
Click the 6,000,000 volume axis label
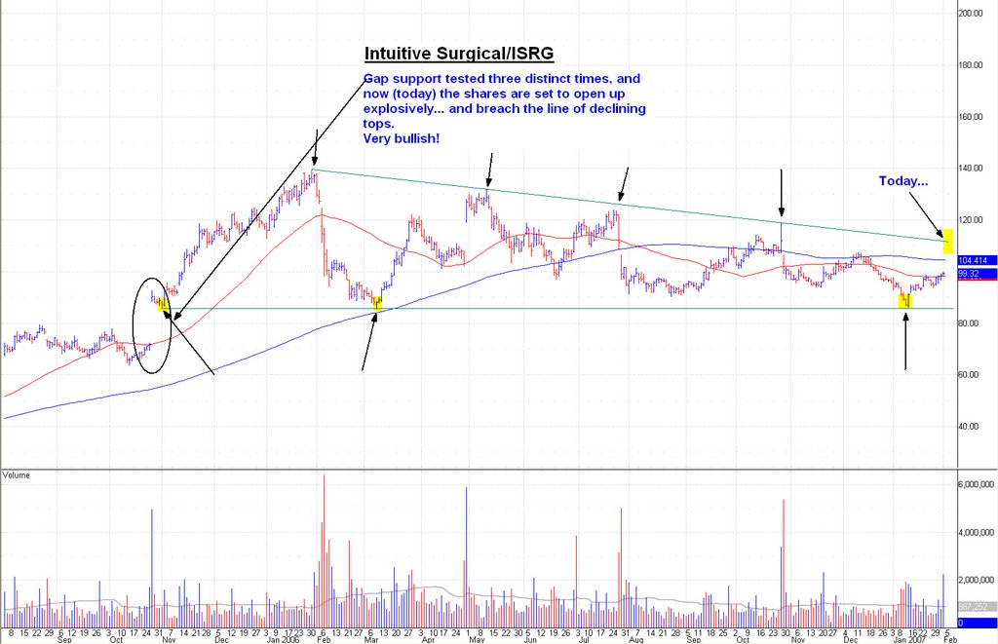(x=977, y=484)
